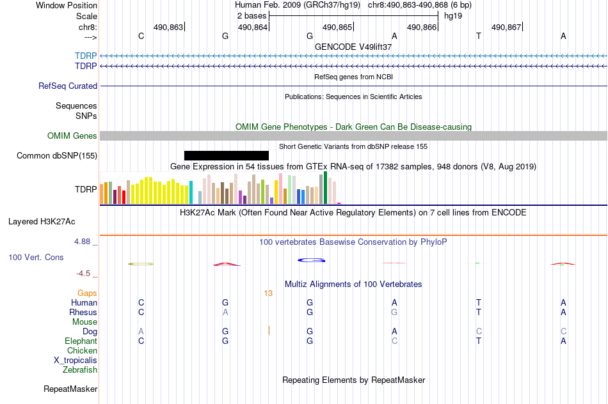Click the 490,867 position label on ruler

tap(506, 27)
